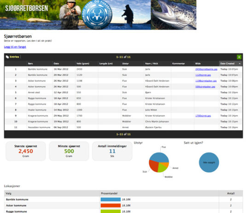Toggle Date Created sort arrow
Image resolution: width=246 pixels, height=213 pixels.
pyautogui.click(x=240, y=64)
